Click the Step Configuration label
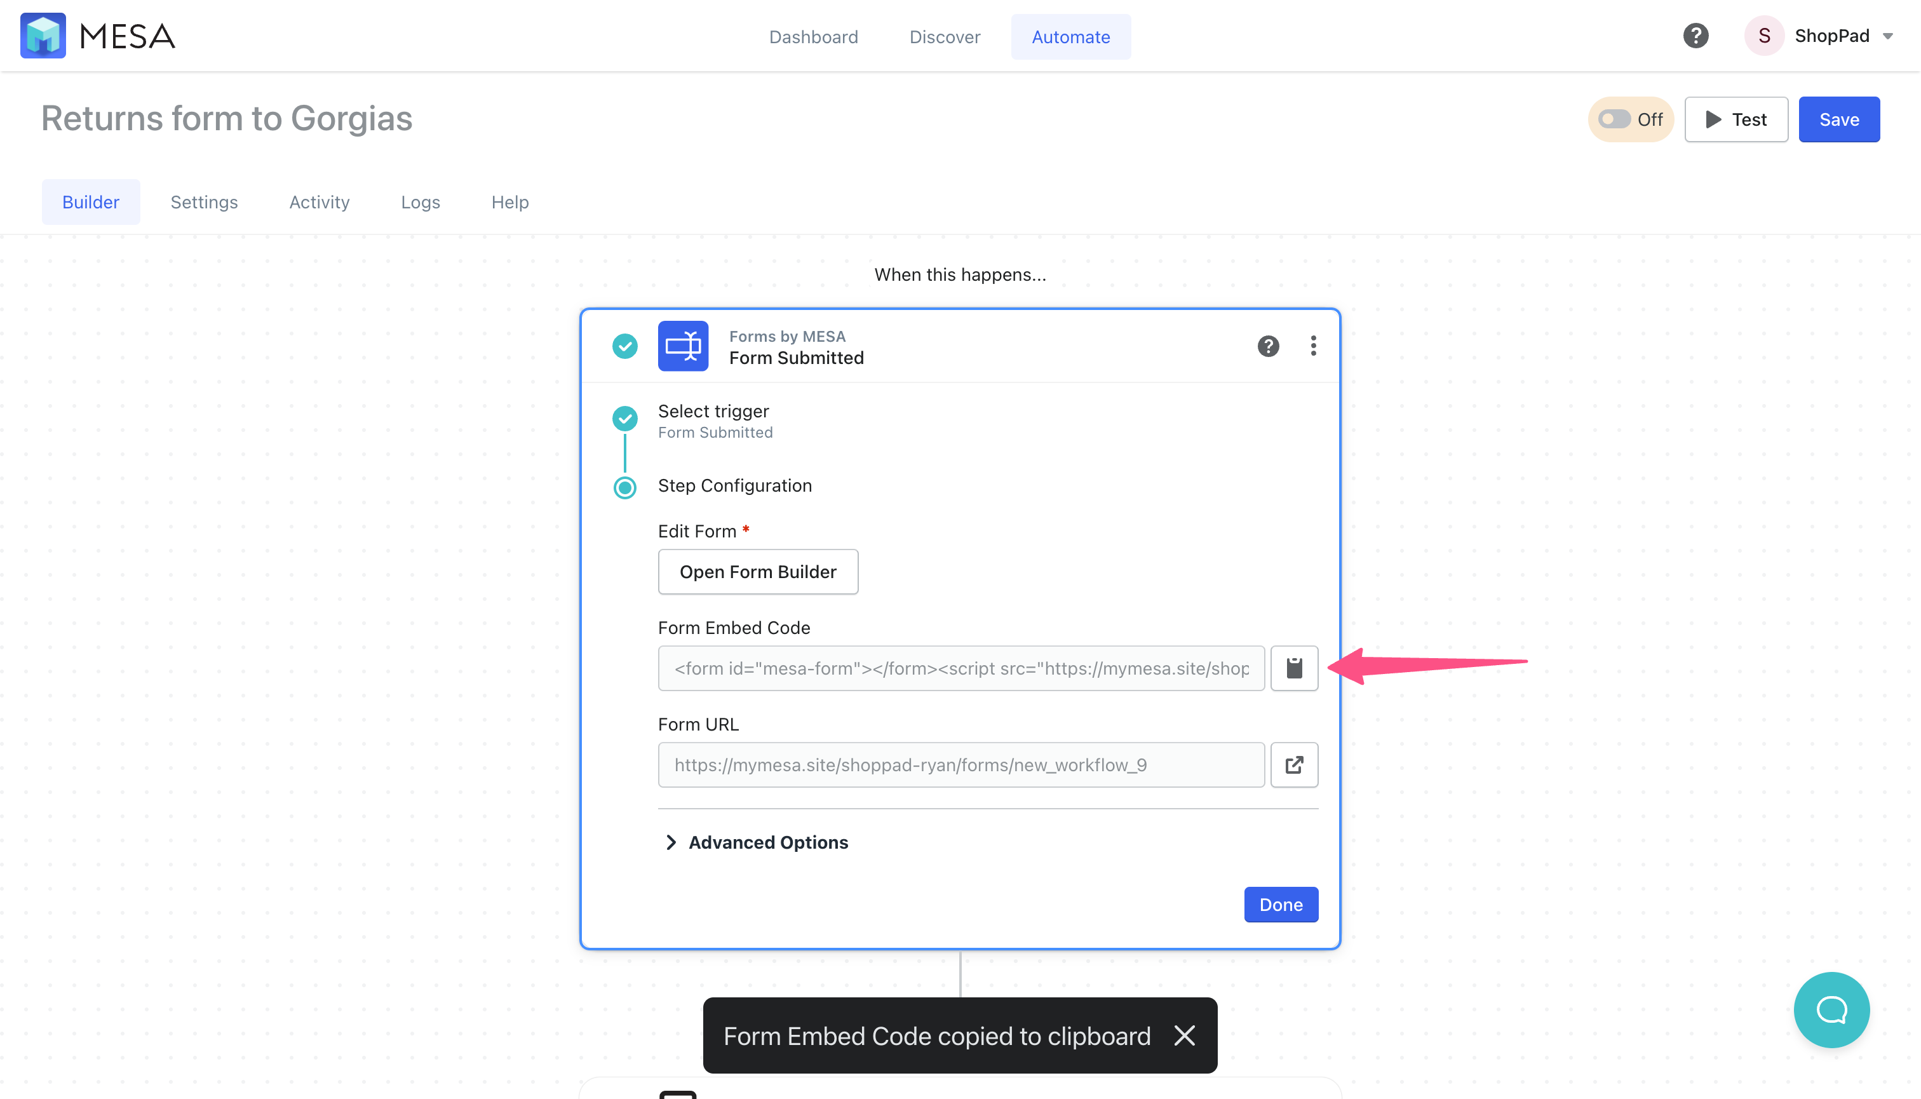Image resolution: width=1921 pixels, height=1099 pixels. pos(734,485)
